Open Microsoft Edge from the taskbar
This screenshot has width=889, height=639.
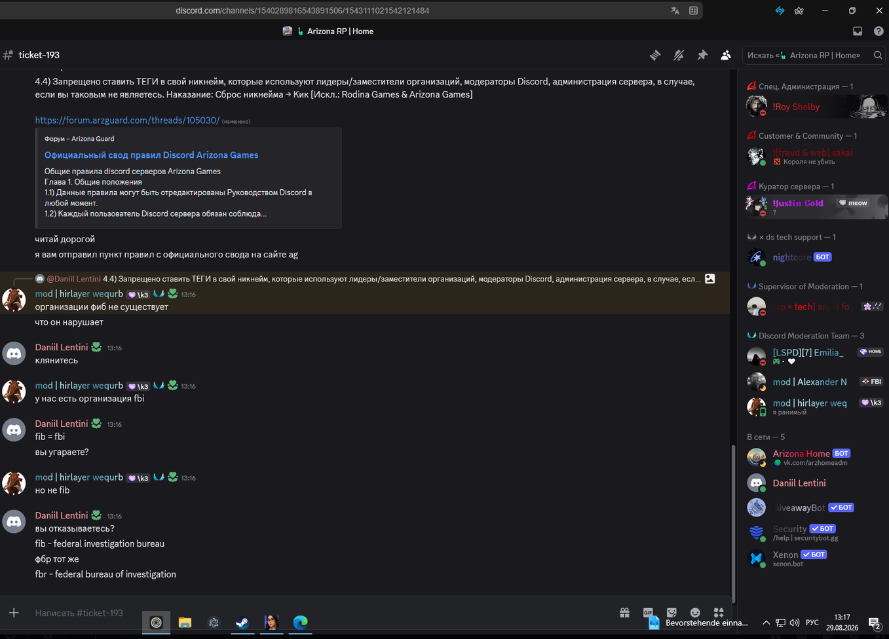(x=300, y=623)
